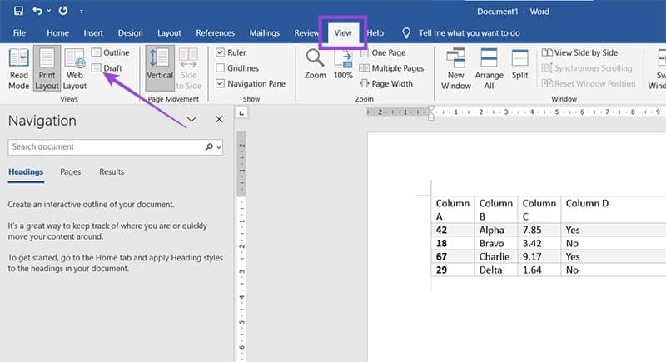Enable the Gridlines checkbox

[220, 68]
